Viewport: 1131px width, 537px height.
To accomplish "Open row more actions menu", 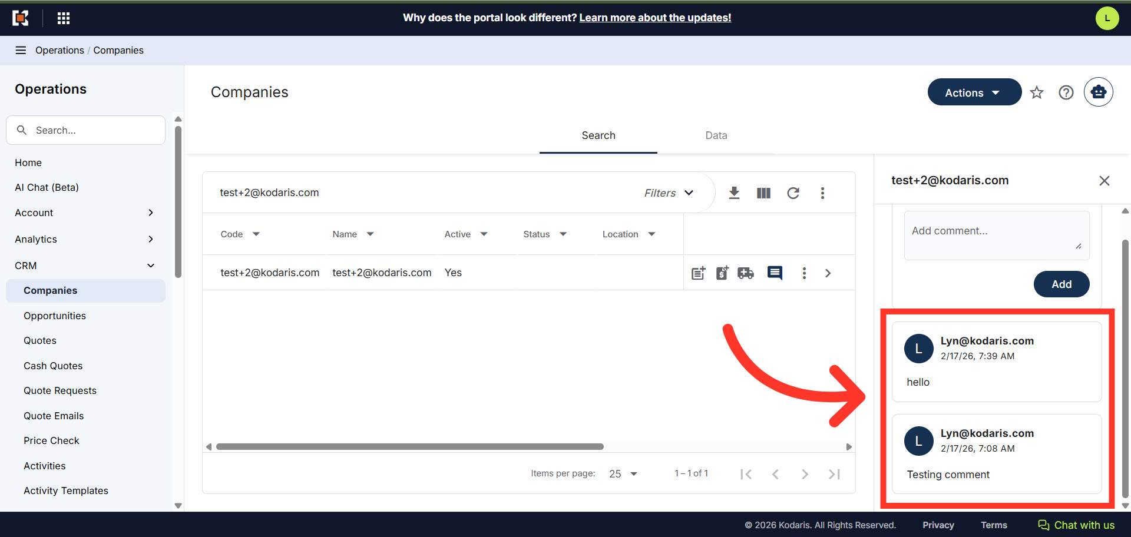I will tap(804, 273).
